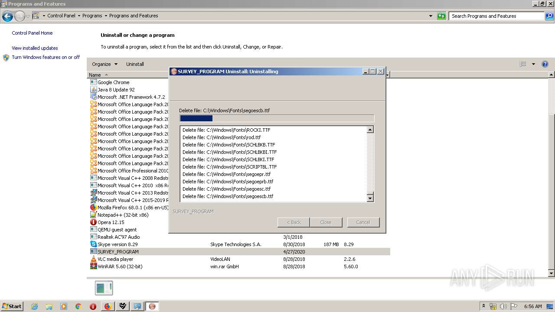Expand the address bar history dropdown
Image resolution: width=555 pixels, height=312 pixels.
pyautogui.click(x=431, y=16)
